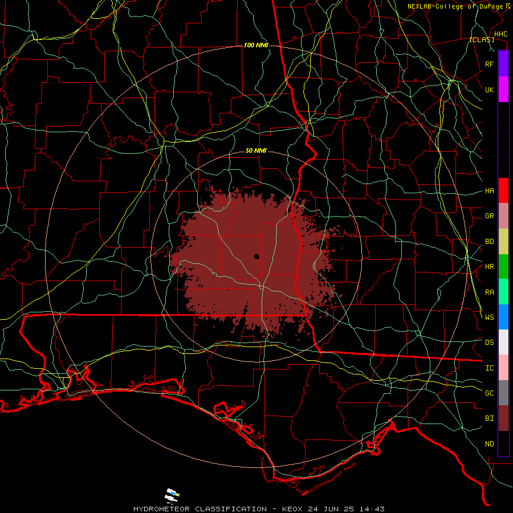Click the gray GC legend swatch
Viewport: 513px width, 513px height.
503,393
